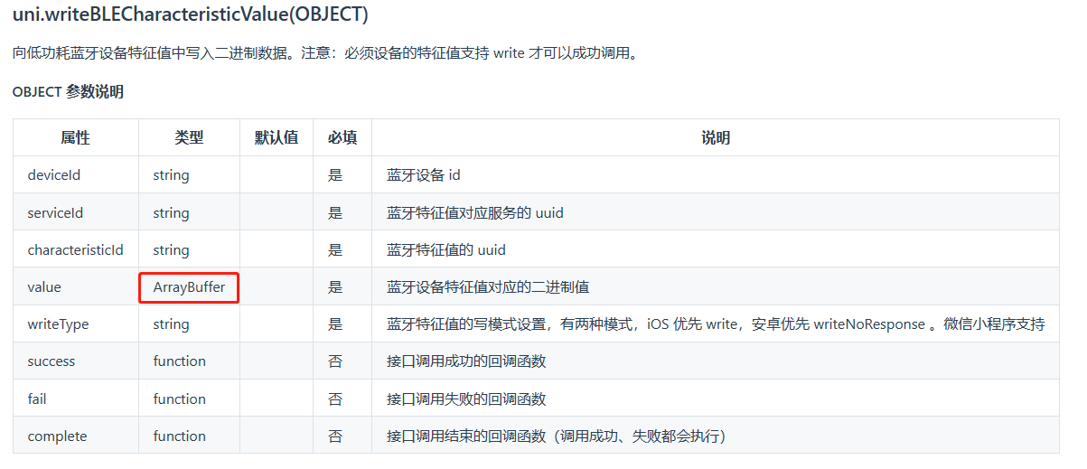The height and width of the screenshot is (469, 1087).
Task: Click 接口调用成功的回调函数 description
Action: [466, 361]
